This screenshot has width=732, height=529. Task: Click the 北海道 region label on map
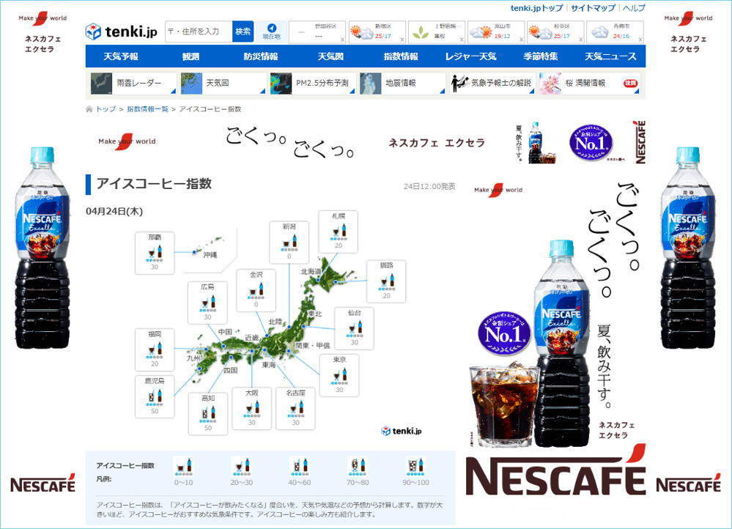311,271
